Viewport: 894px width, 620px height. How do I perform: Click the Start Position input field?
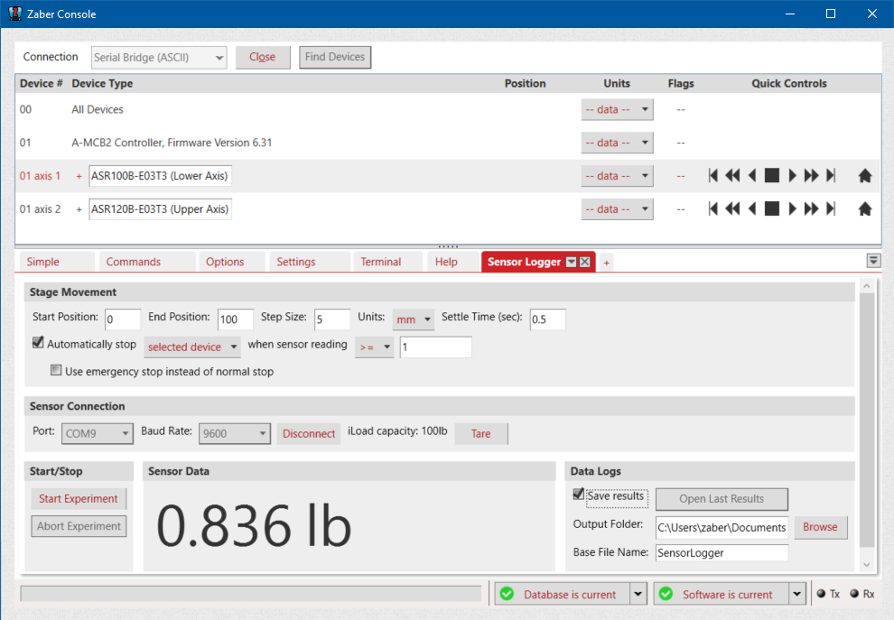[x=123, y=319]
